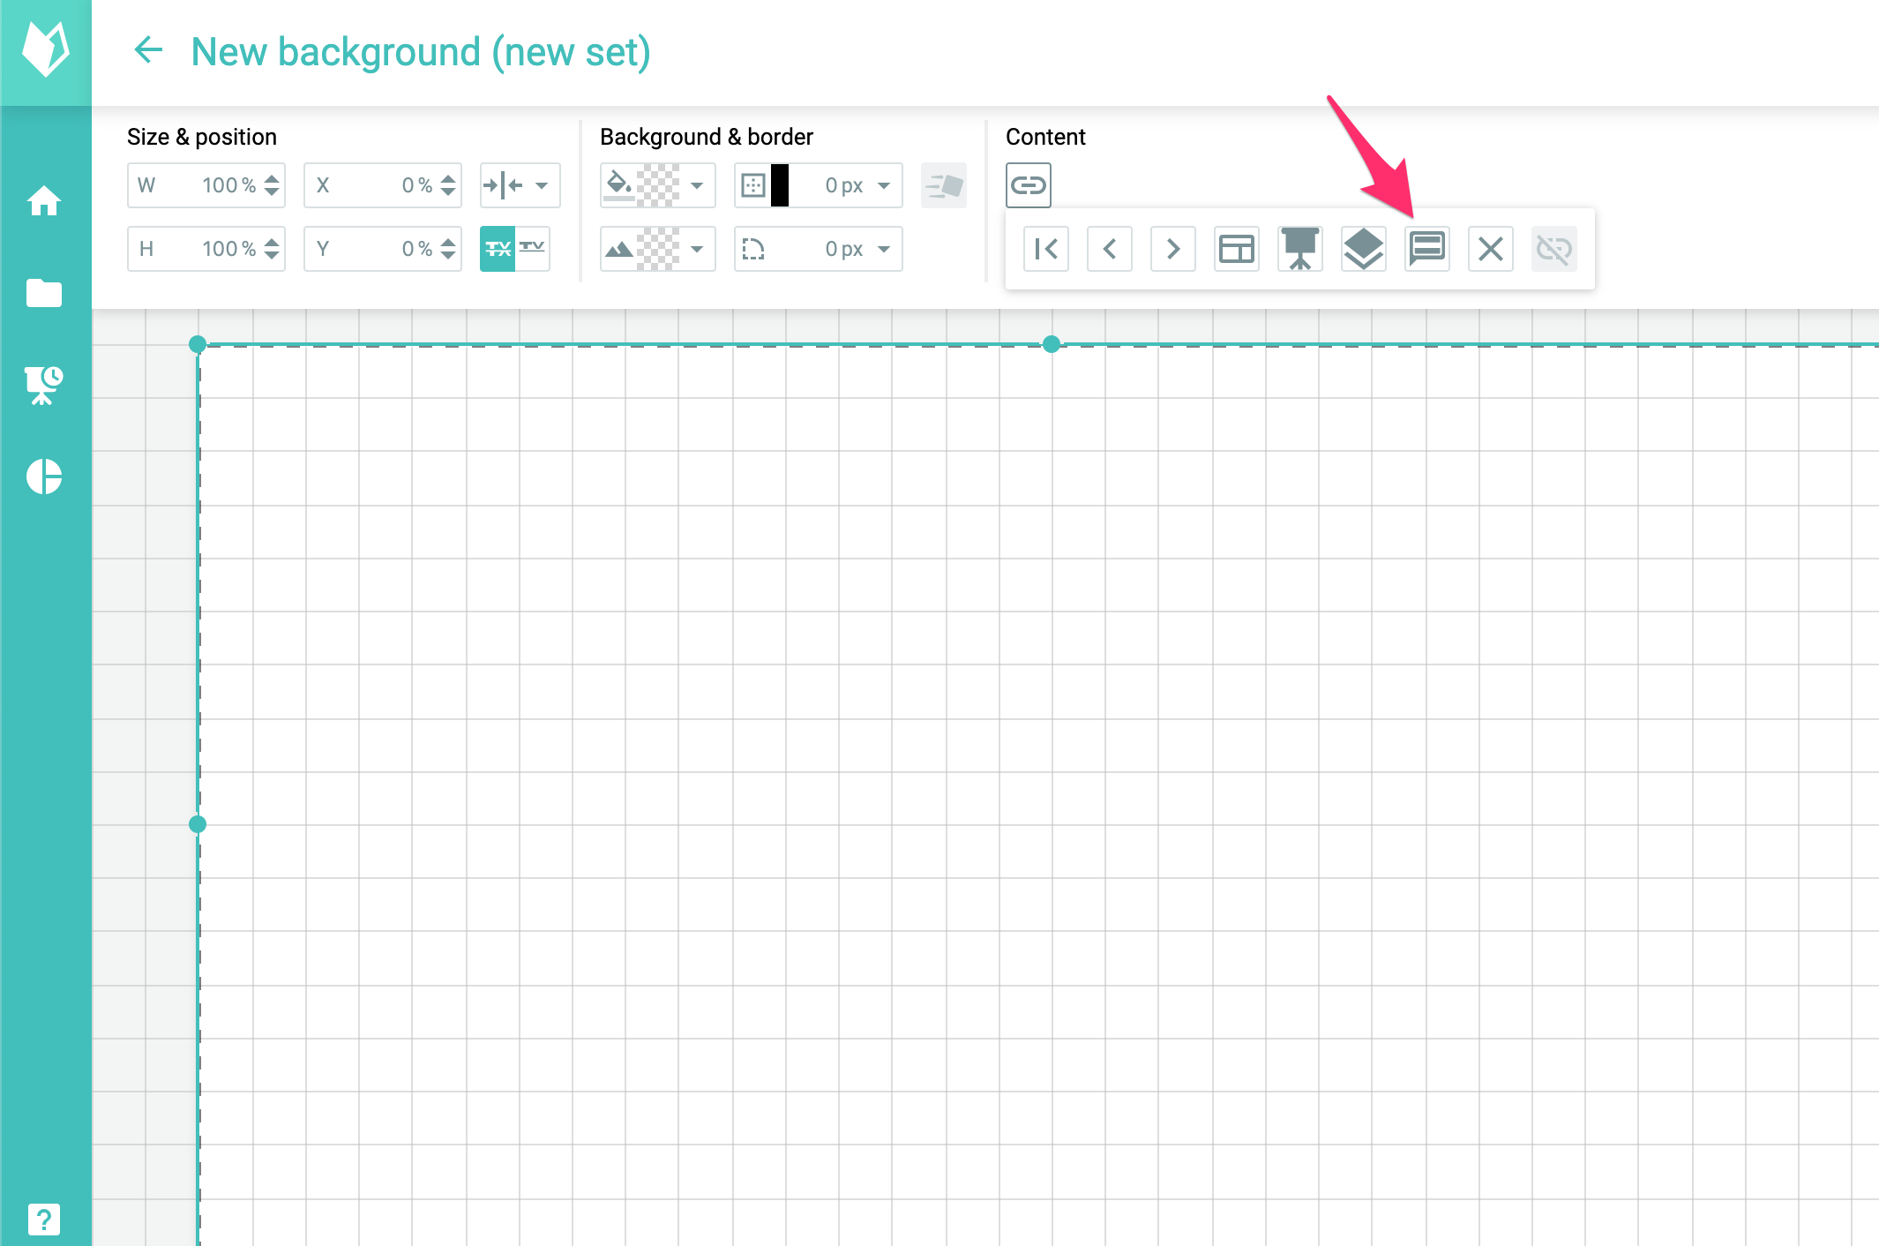The image size is (1879, 1246).
Task: Click the Content section heading
Action: click(x=1045, y=137)
